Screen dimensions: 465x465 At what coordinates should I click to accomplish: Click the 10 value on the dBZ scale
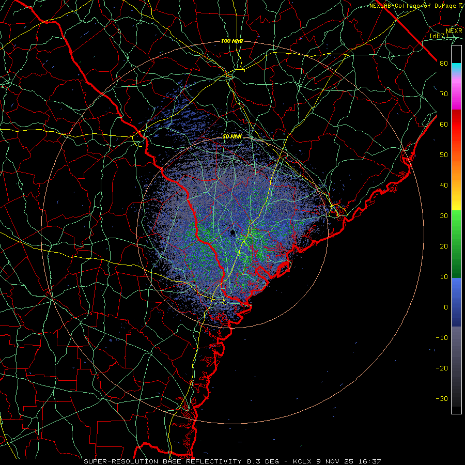(x=444, y=277)
